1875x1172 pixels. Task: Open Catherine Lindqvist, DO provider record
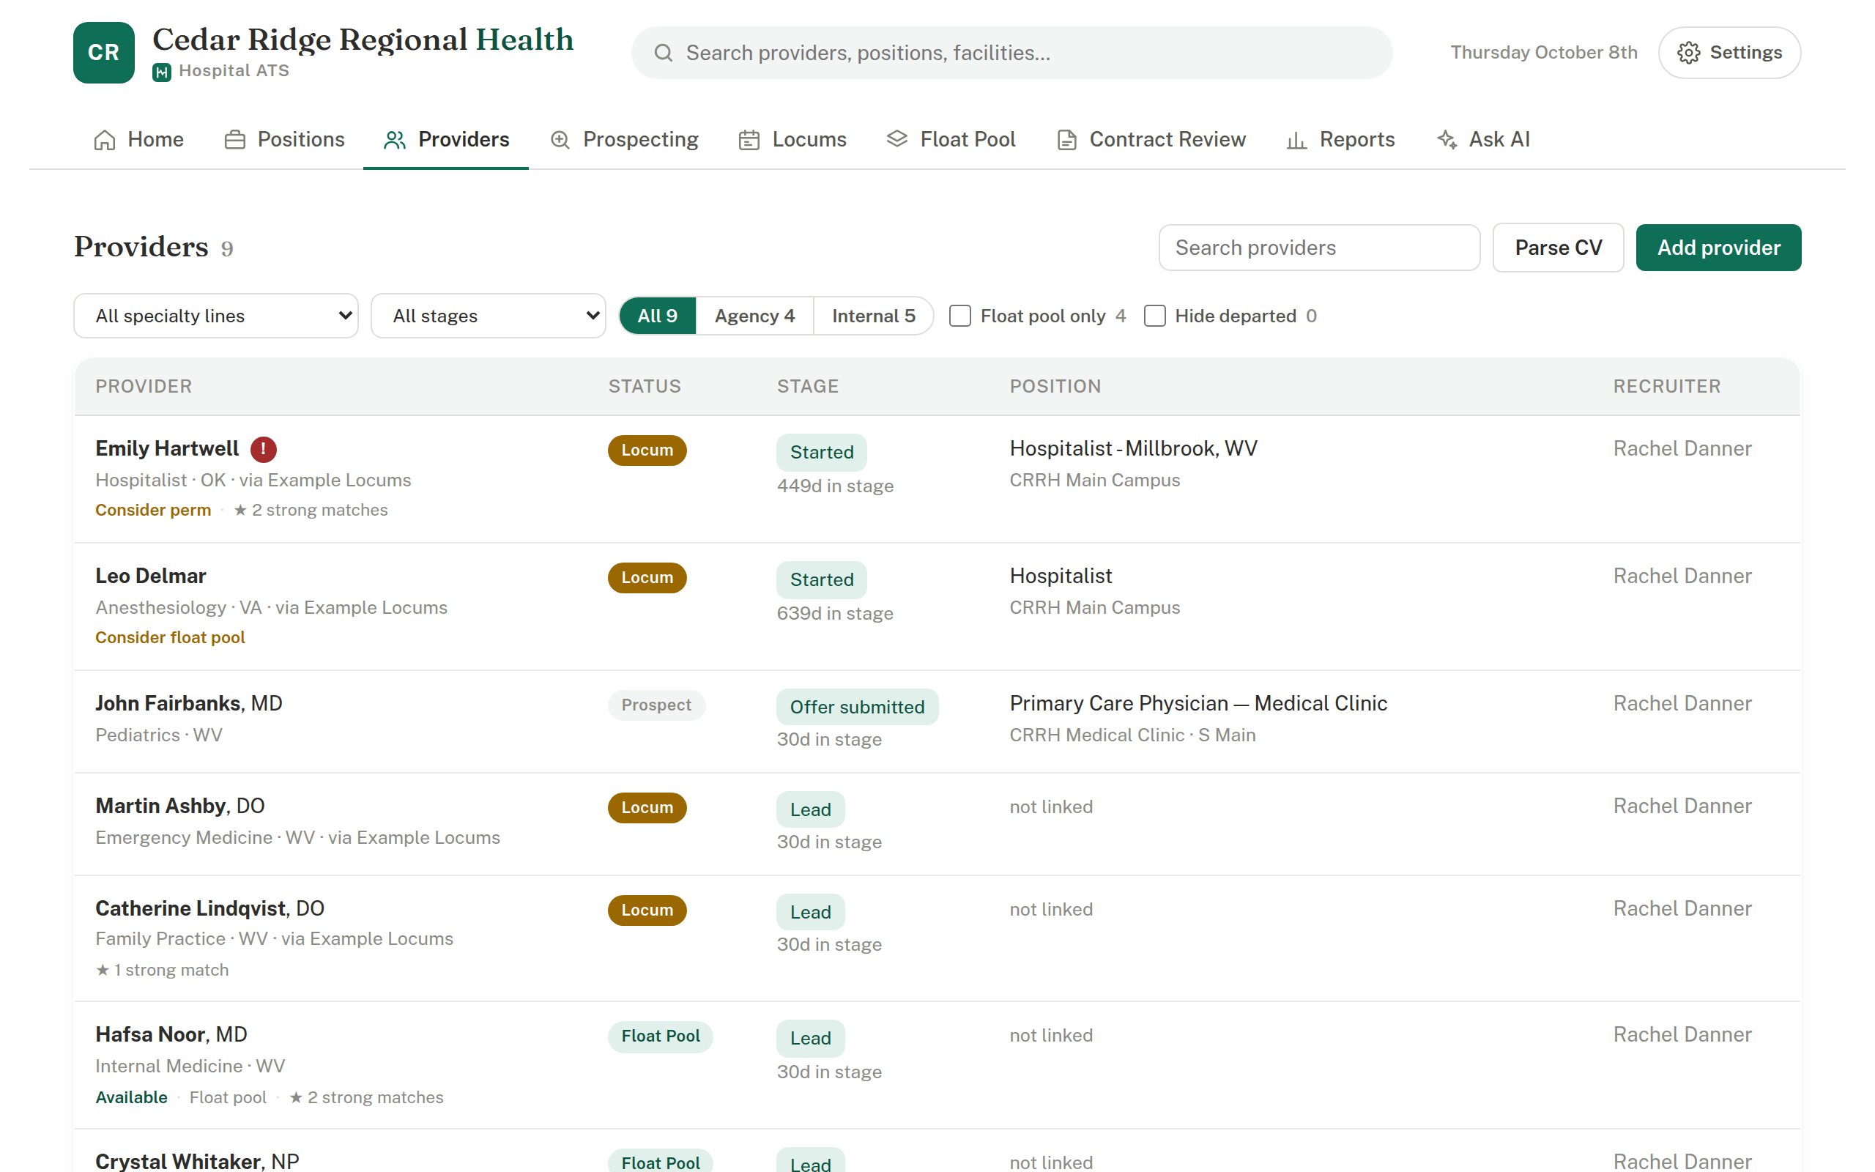coord(210,908)
